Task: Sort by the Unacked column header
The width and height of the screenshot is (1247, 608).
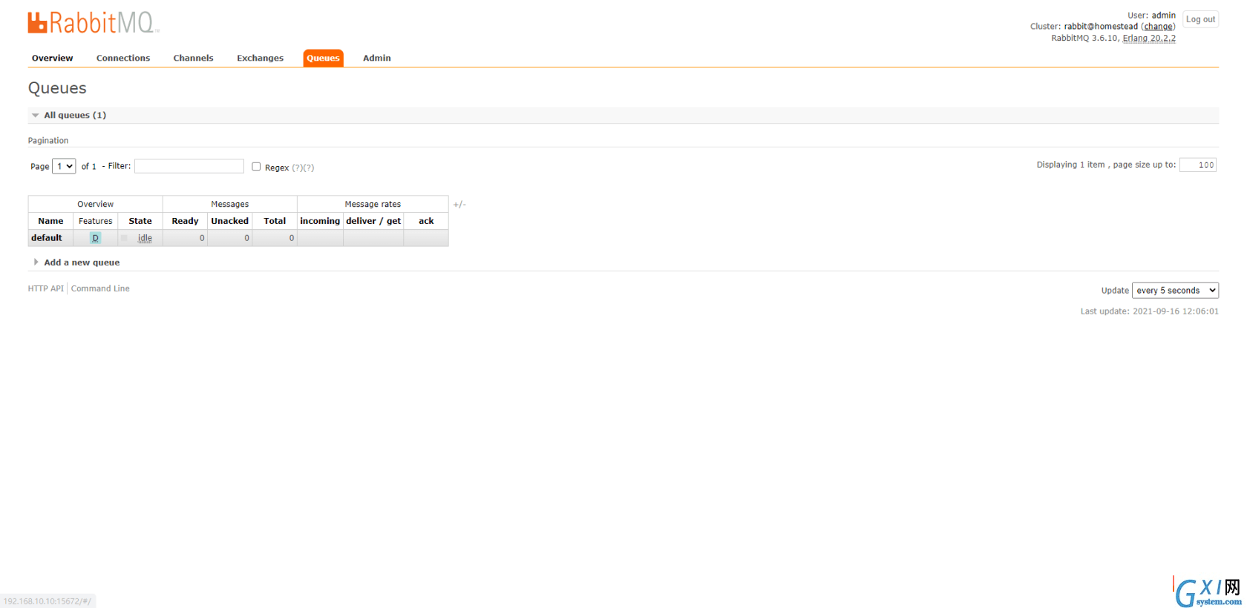Action: (x=230, y=221)
